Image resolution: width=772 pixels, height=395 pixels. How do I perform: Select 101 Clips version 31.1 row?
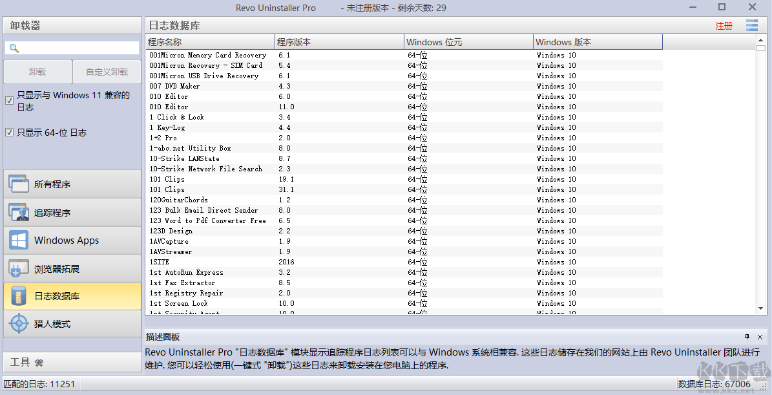[404, 189]
